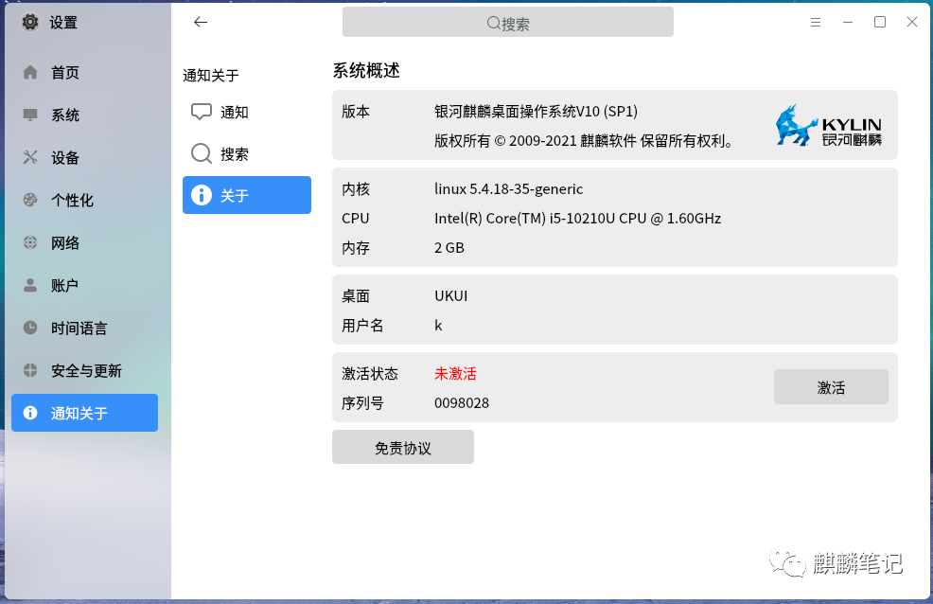Focus the top 搜索 search field
This screenshot has width=933, height=604.
pos(507,23)
